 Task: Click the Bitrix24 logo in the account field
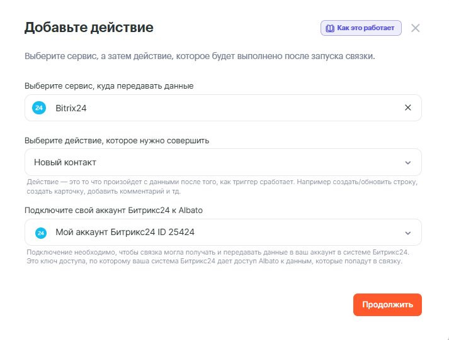tap(40, 233)
